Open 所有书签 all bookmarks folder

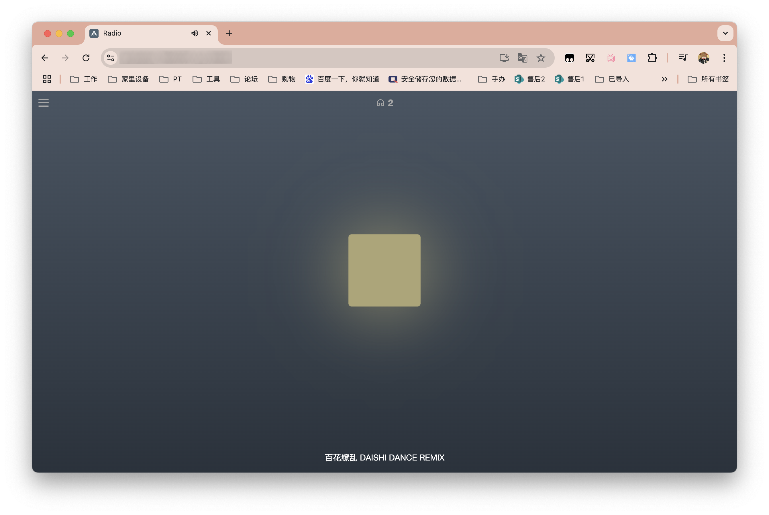708,79
